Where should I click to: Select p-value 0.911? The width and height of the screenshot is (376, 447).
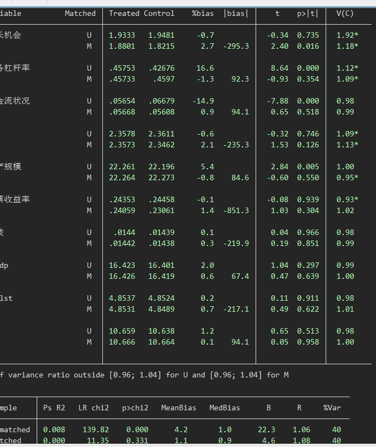[308, 298]
